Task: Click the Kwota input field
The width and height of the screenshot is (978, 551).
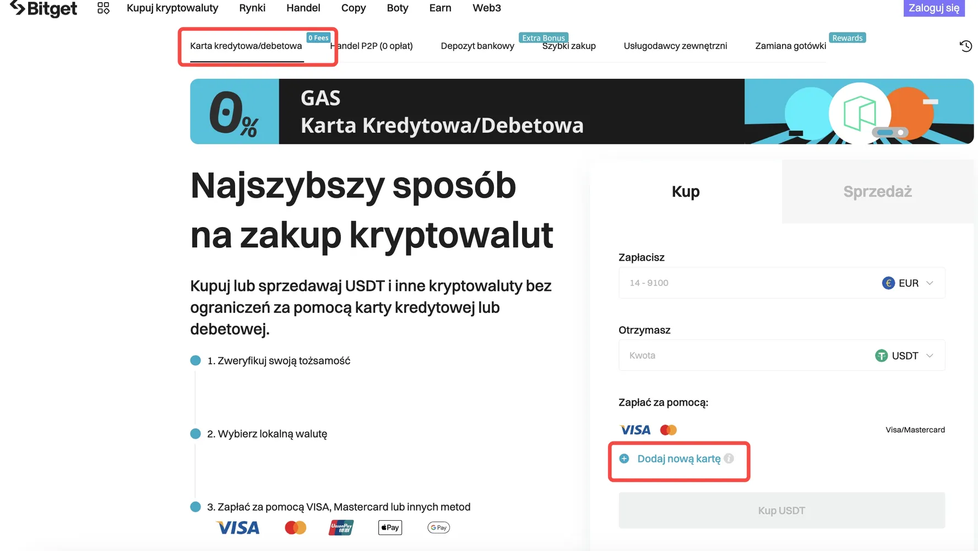Action: point(716,355)
